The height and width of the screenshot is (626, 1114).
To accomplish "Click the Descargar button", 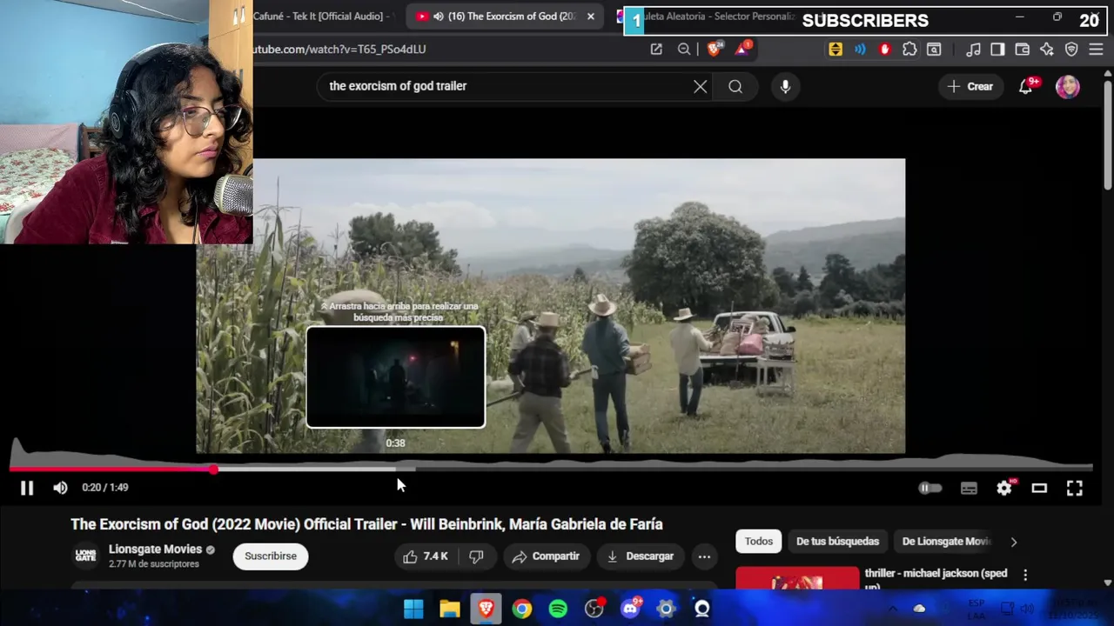I will [x=641, y=556].
